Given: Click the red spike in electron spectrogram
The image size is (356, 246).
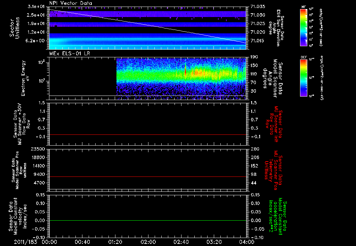Looking at the screenshot, I should coord(185,71).
